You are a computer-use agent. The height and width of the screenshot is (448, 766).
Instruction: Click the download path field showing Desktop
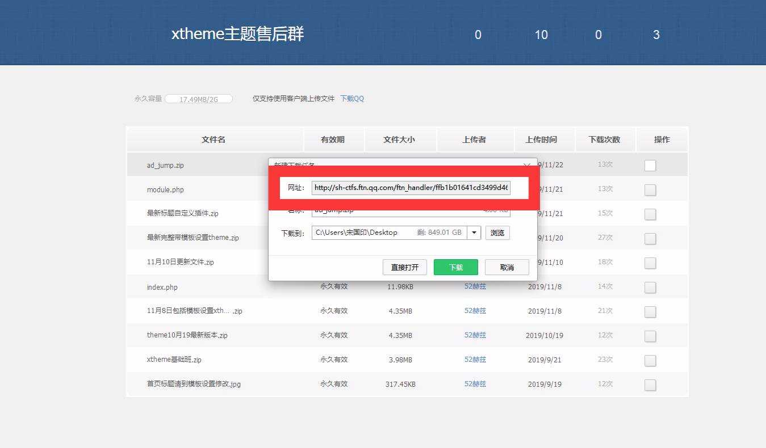(389, 233)
